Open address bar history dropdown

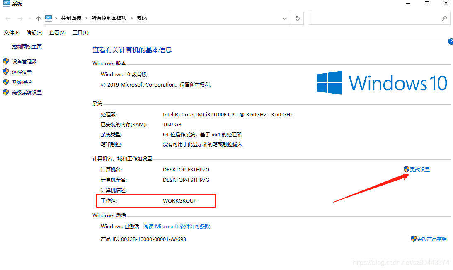(x=285, y=19)
